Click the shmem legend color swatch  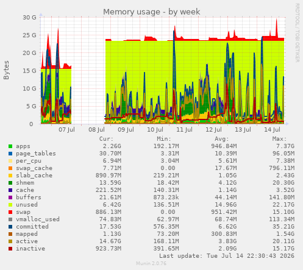(x=10, y=183)
